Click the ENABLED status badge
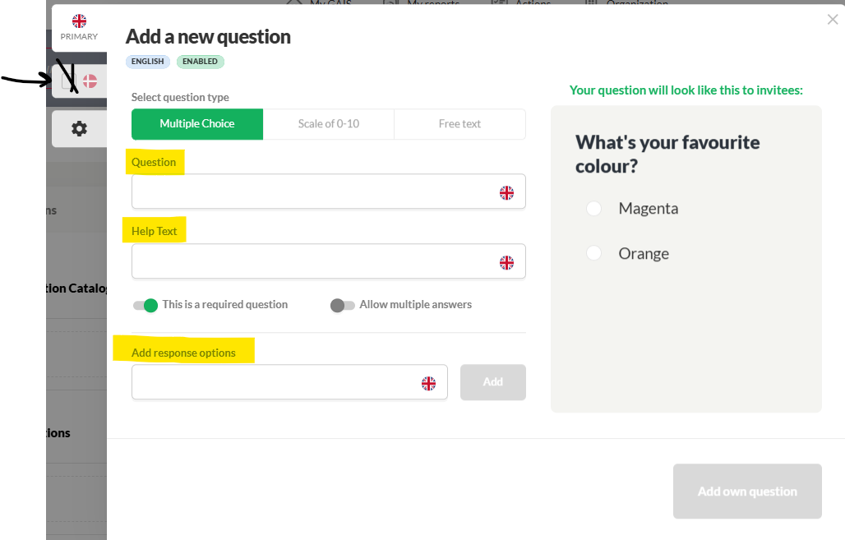845x540 pixels. click(x=200, y=62)
